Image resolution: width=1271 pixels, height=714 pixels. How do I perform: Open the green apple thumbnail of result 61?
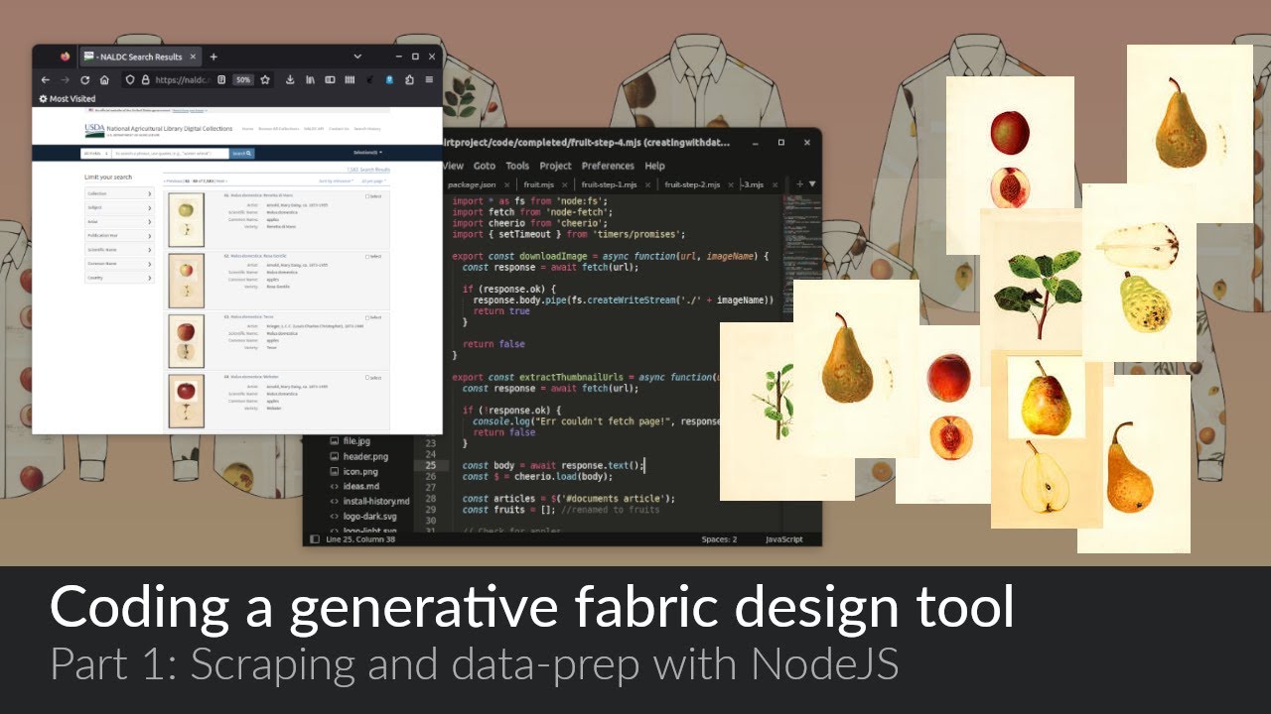pyautogui.click(x=186, y=220)
